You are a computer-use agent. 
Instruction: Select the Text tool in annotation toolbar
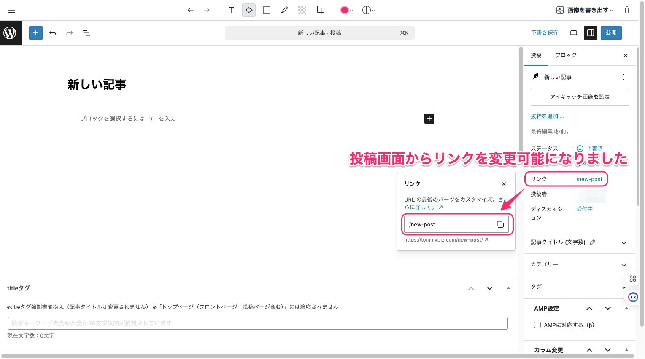(x=231, y=10)
